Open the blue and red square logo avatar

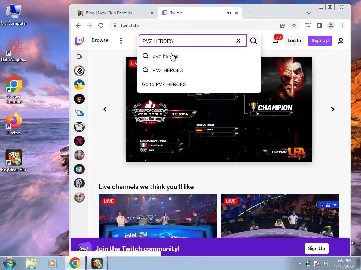click(x=79, y=169)
